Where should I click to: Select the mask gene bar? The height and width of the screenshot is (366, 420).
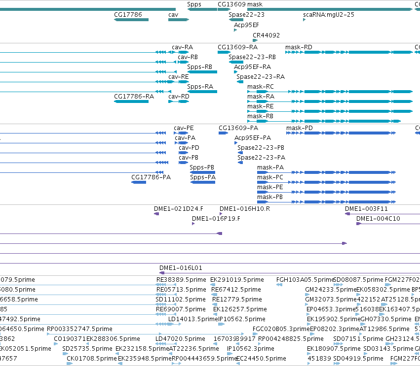330,9
